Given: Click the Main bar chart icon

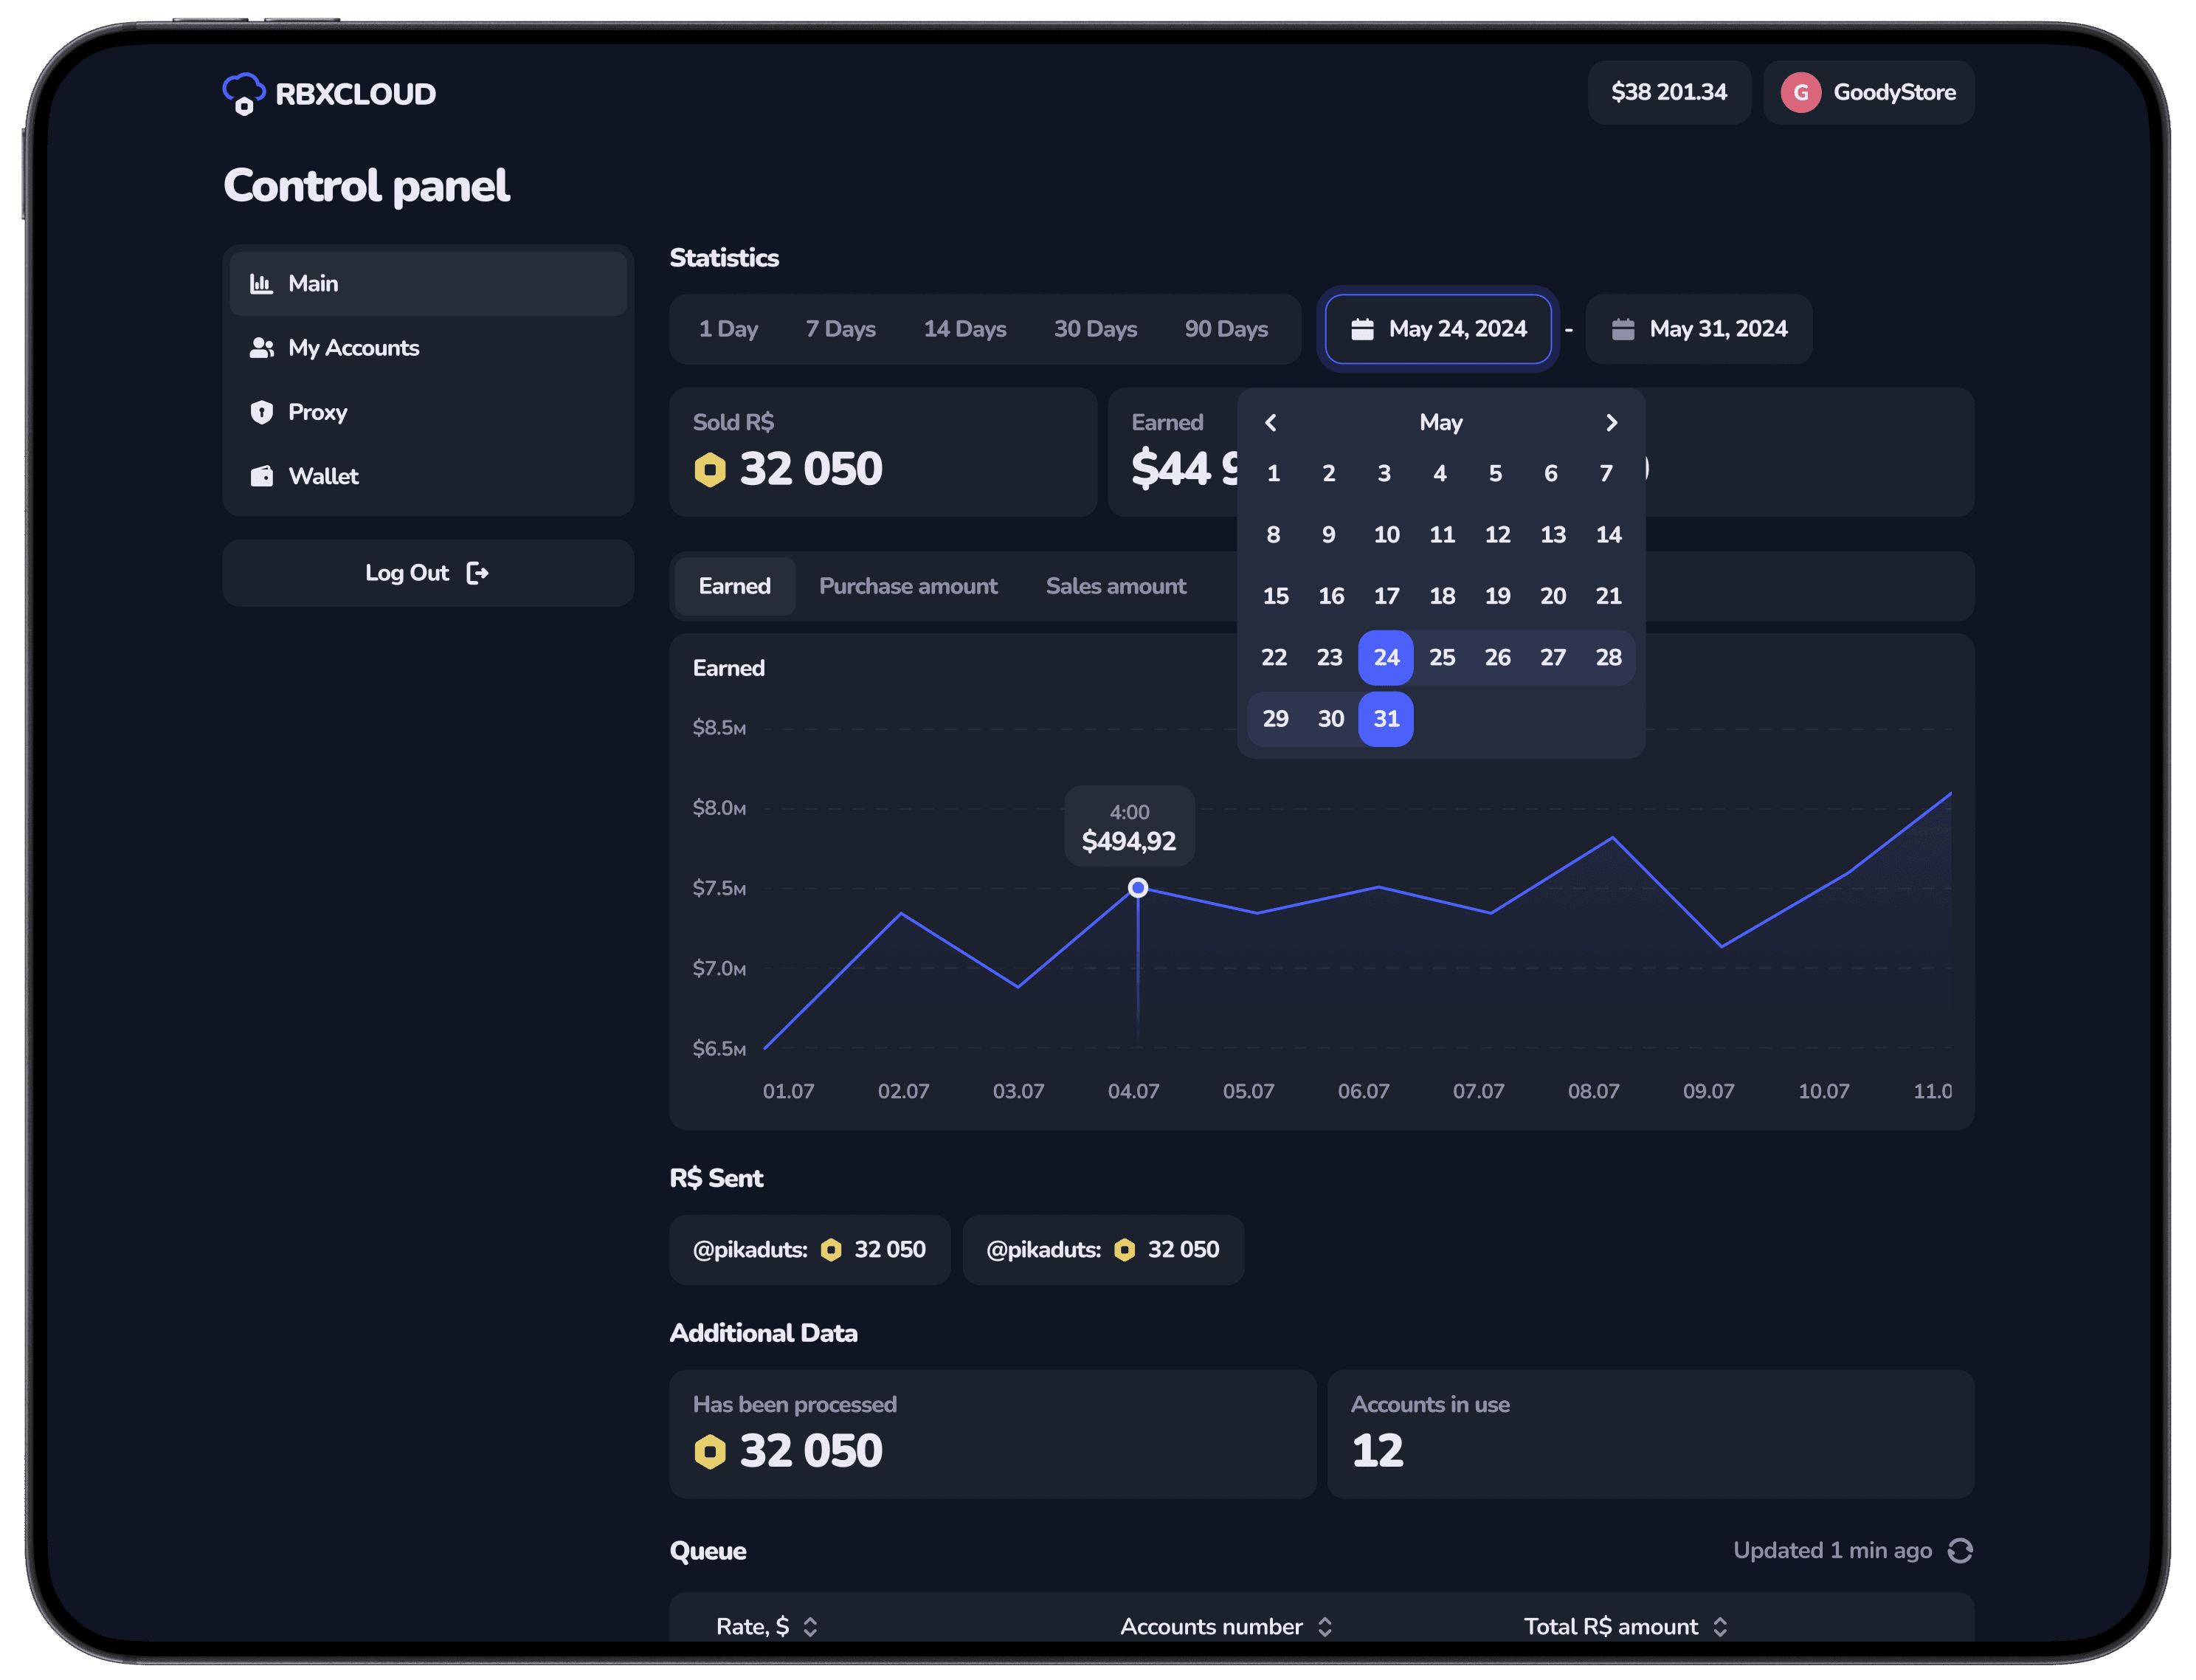Looking at the screenshot, I should [x=262, y=284].
